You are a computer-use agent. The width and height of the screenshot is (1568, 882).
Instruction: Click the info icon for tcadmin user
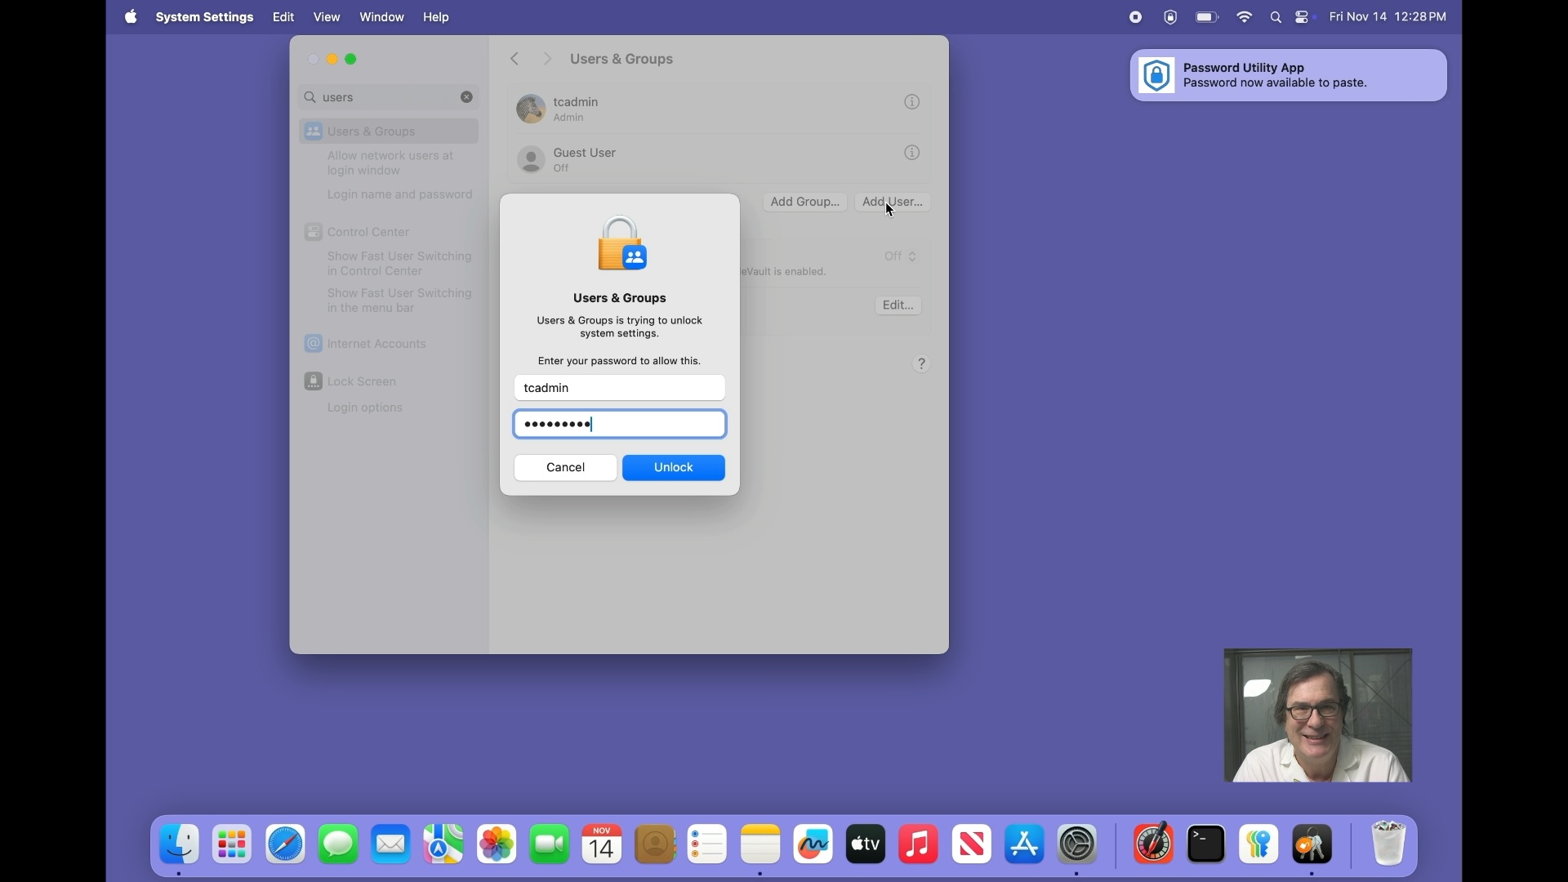pyautogui.click(x=912, y=102)
